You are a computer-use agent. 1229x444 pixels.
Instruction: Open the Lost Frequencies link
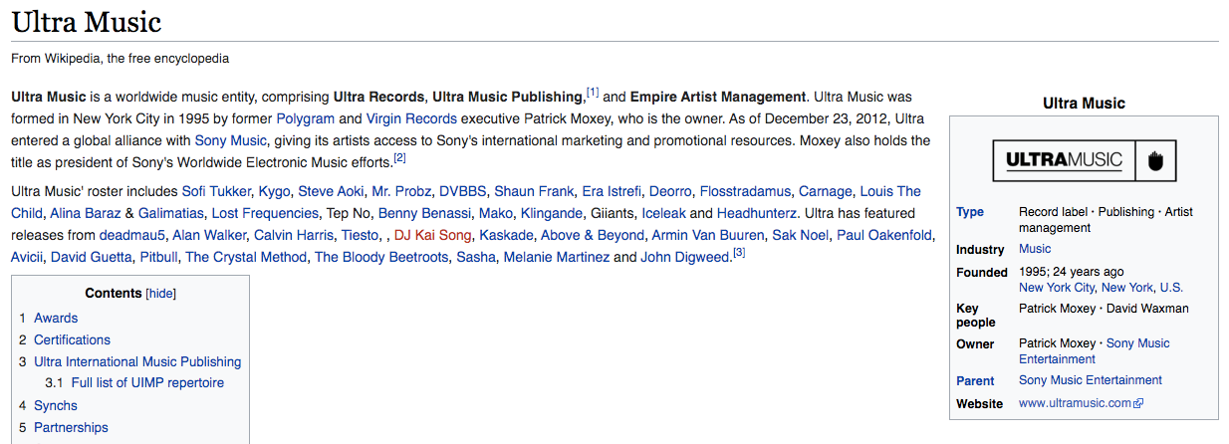266,213
